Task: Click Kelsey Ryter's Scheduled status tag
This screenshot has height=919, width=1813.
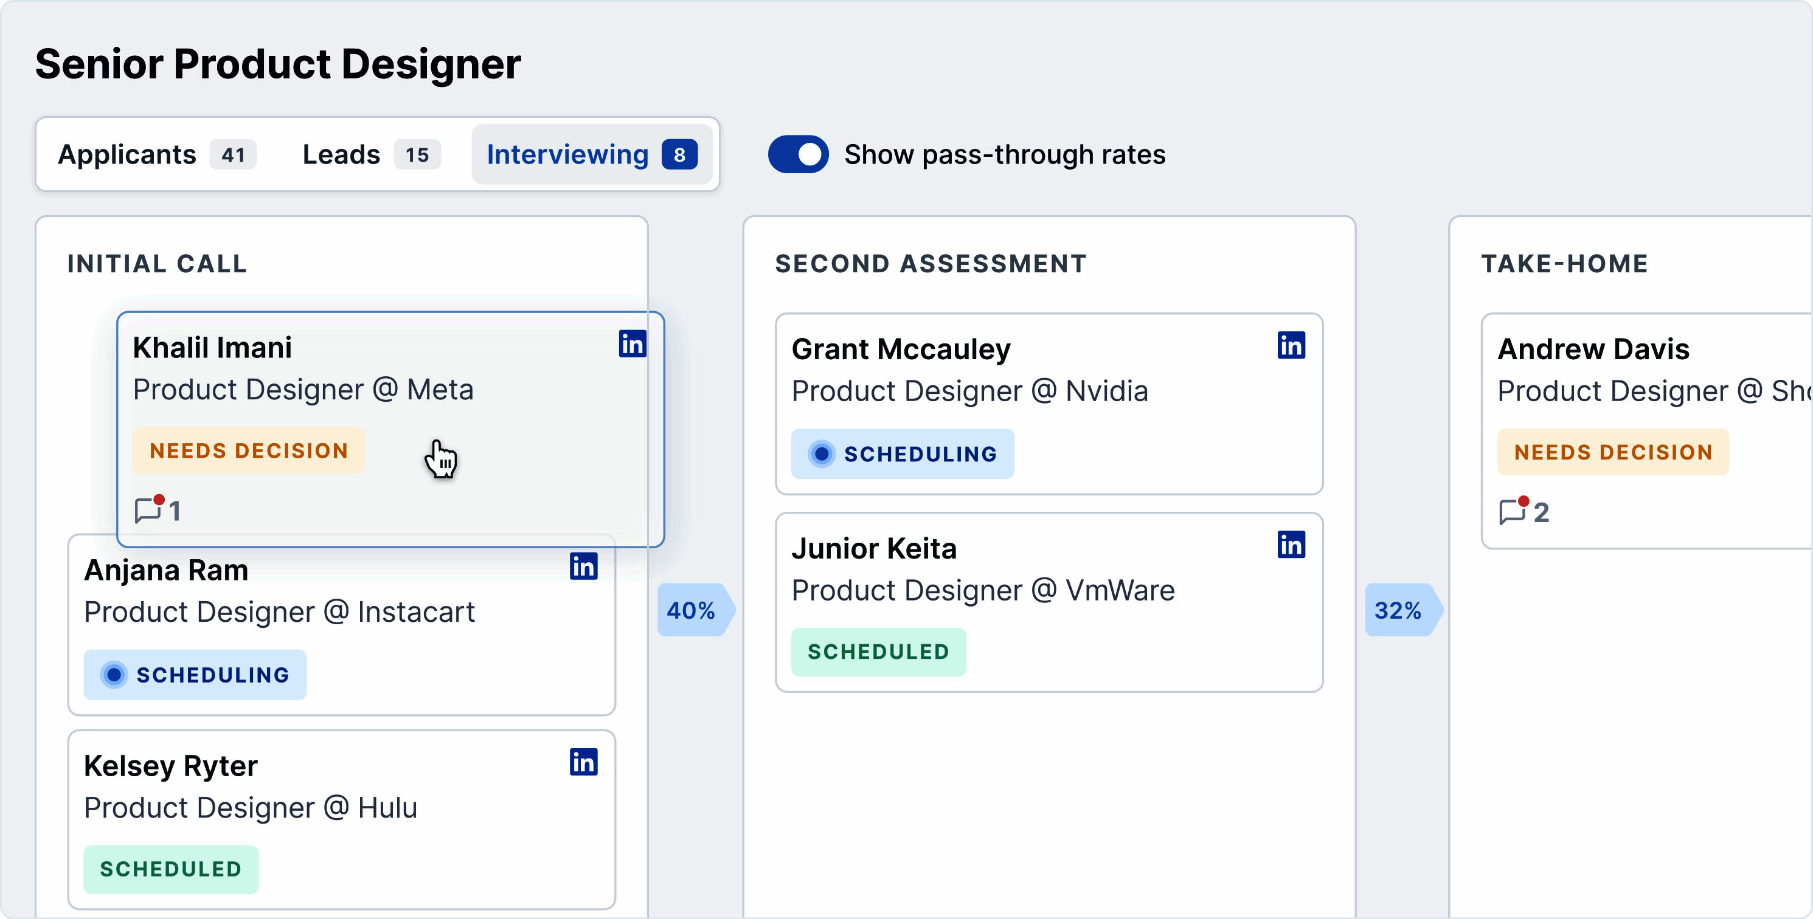Action: pyautogui.click(x=171, y=869)
